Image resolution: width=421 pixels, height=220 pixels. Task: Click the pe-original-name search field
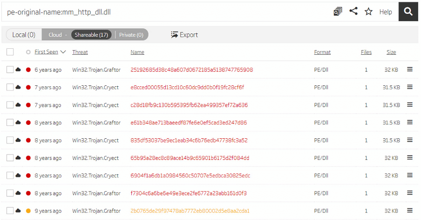[163, 12]
